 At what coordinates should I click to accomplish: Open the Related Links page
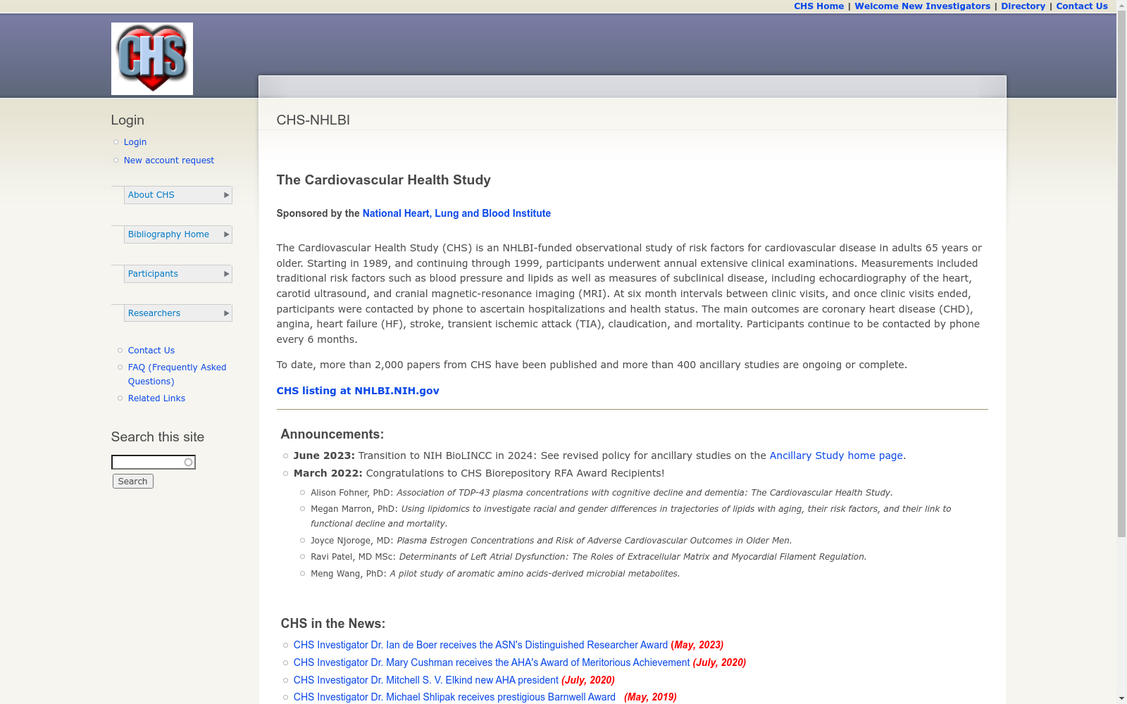click(156, 398)
